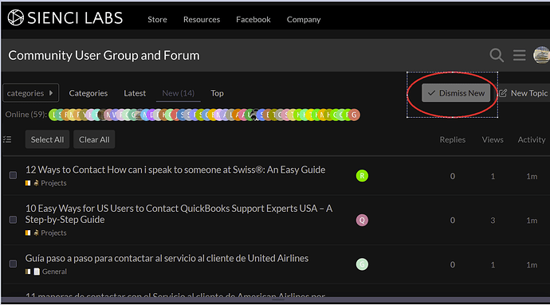Open the forum search magnifier icon
The image size is (550, 305).
pos(497,56)
